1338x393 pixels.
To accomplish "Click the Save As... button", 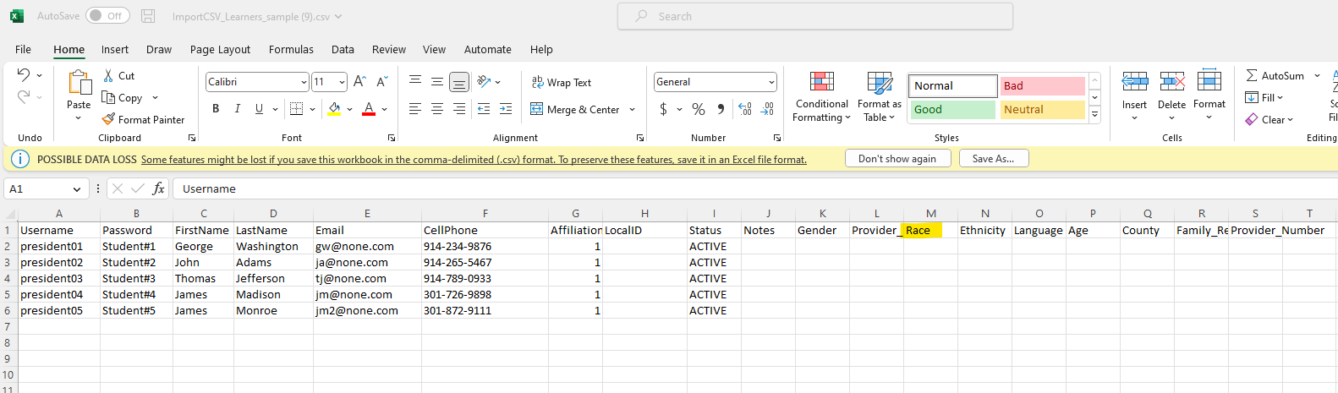I will point(993,159).
